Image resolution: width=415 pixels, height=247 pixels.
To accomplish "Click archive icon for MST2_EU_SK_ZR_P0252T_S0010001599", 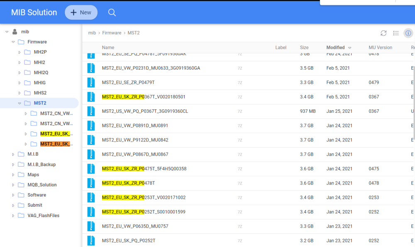I will click(x=91, y=212).
